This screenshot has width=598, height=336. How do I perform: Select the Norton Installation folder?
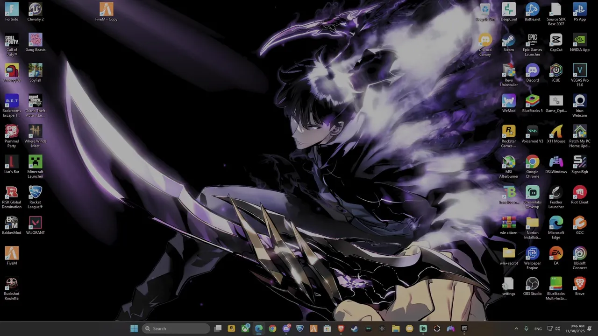click(533, 228)
